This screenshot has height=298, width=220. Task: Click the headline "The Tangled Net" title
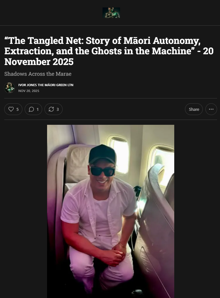pyautogui.click(x=109, y=51)
